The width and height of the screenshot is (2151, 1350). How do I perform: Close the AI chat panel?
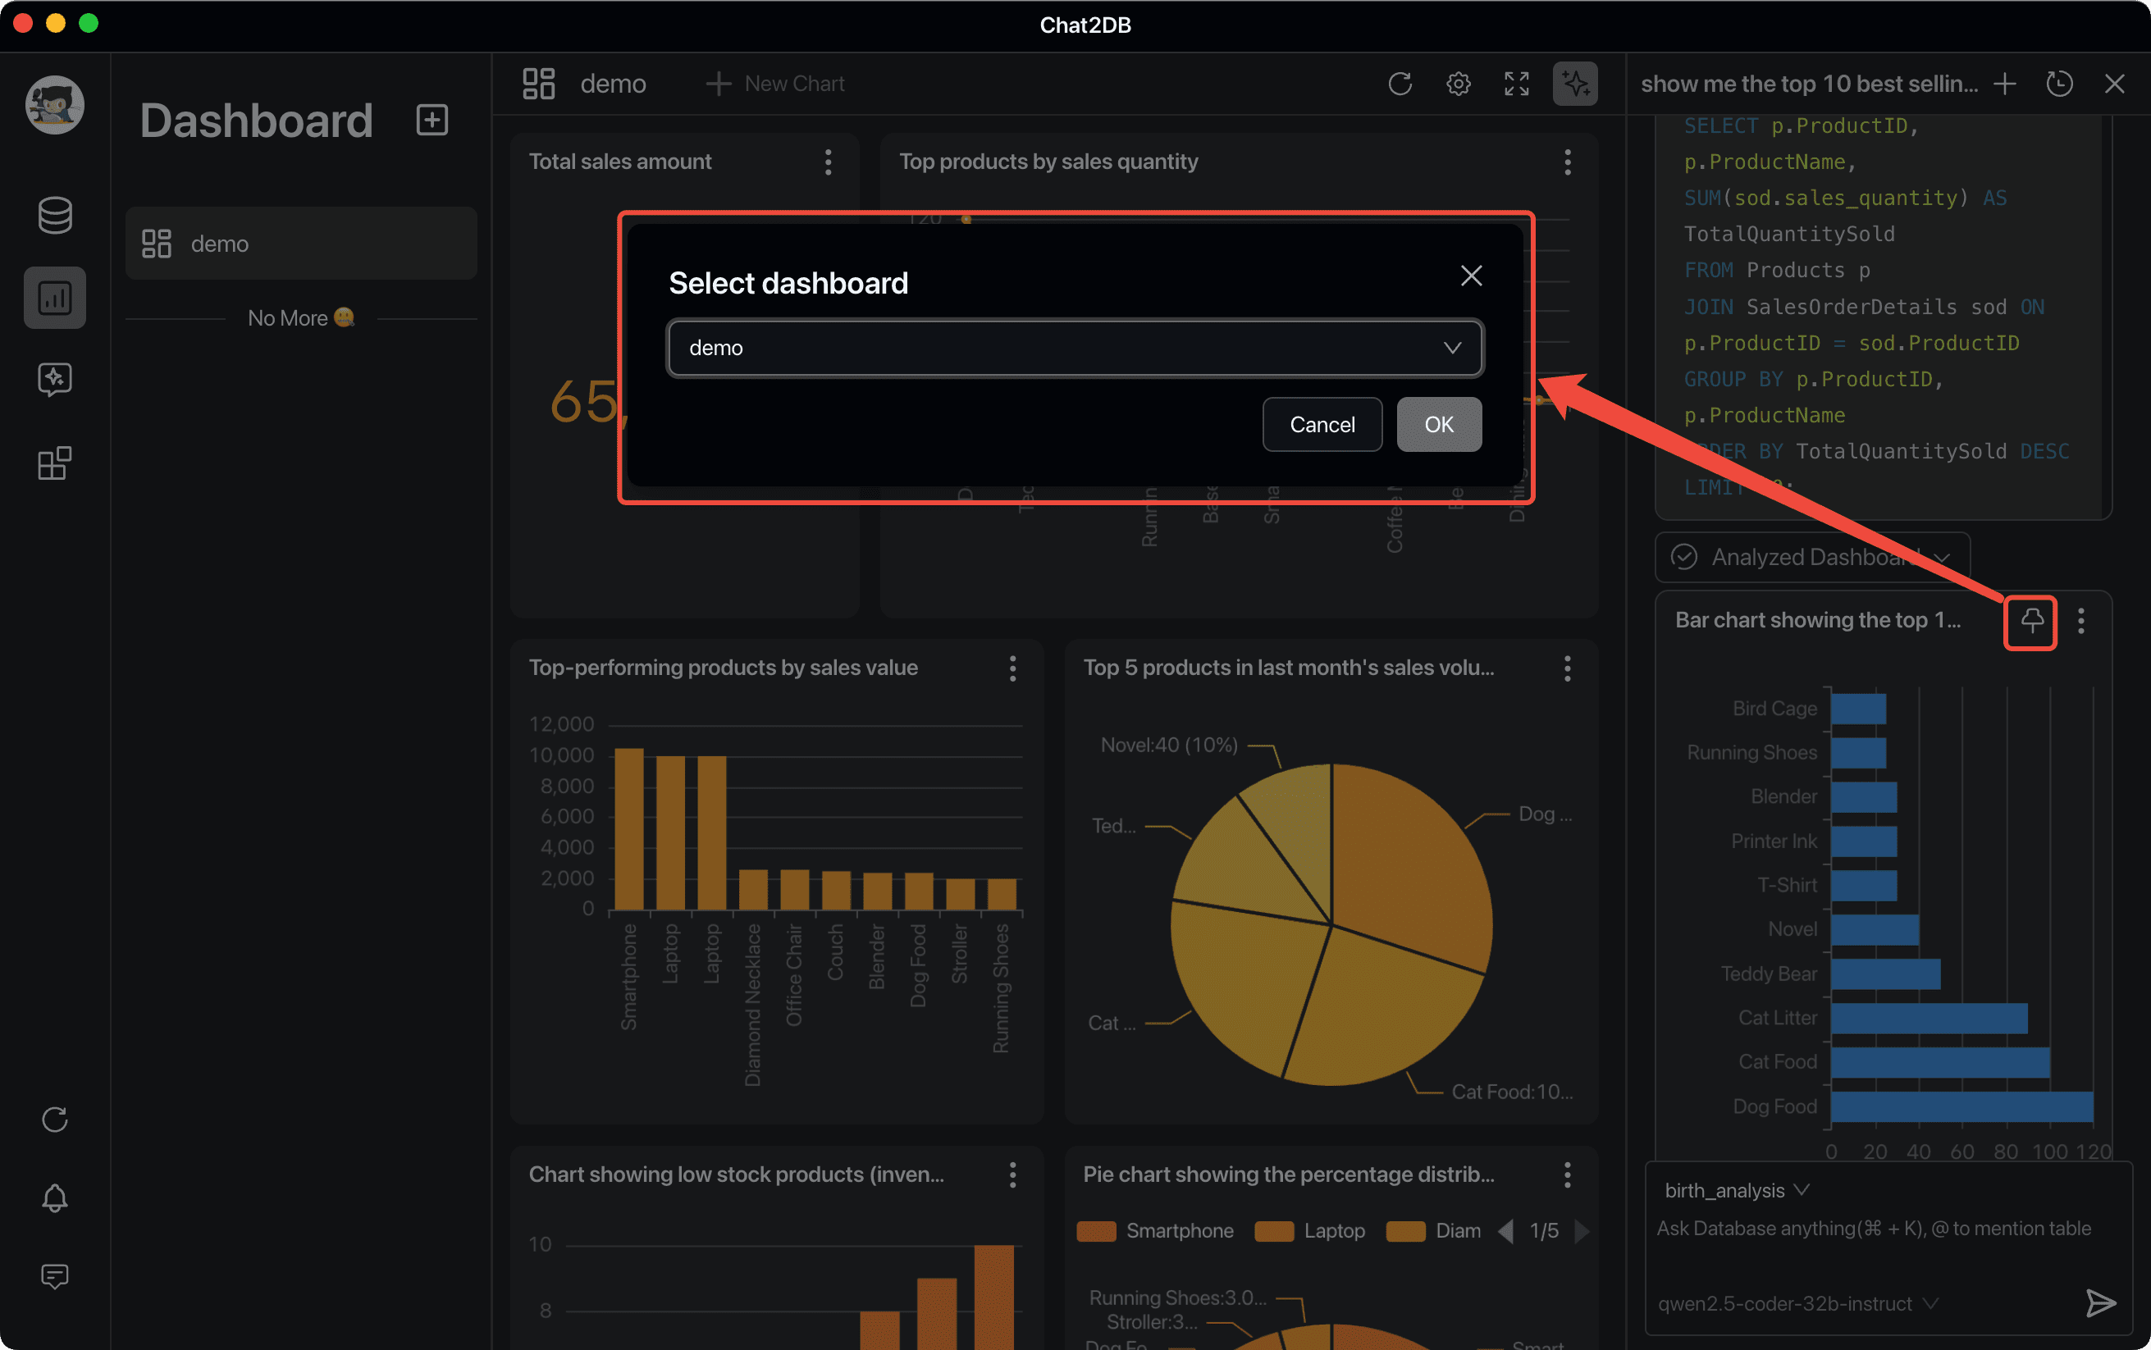2114,84
